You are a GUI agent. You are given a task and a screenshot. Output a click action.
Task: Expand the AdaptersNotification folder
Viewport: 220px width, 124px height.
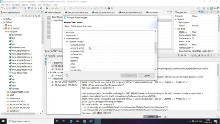pyautogui.click(x=6, y=92)
